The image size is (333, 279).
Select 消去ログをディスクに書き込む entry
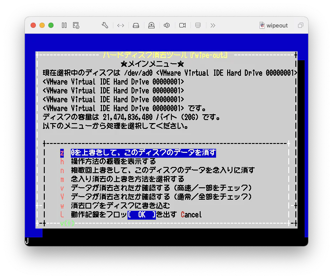120,206
